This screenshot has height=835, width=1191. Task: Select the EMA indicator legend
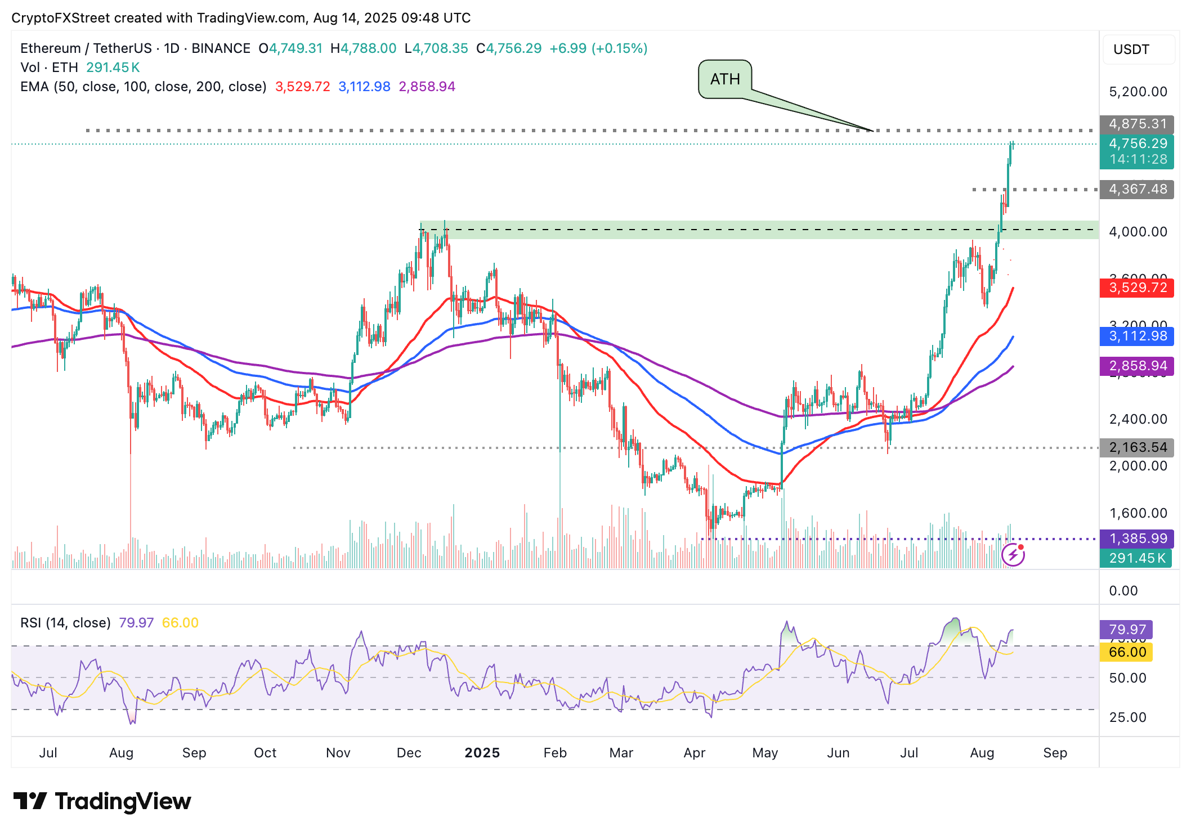coord(143,87)
